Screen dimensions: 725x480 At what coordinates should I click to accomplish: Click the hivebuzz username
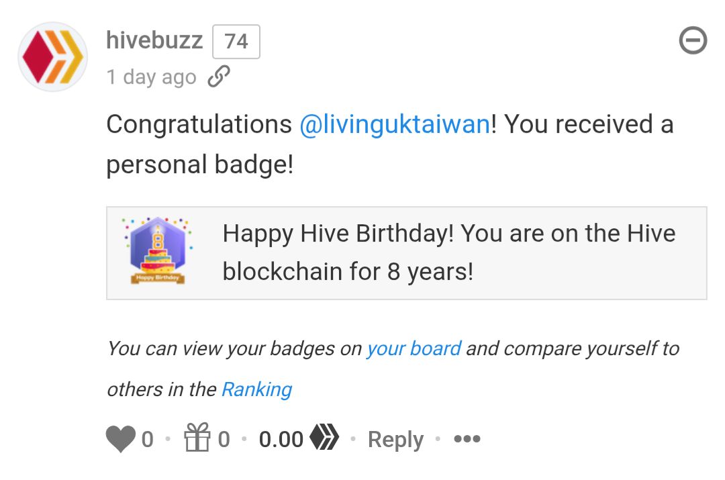click(x=154, y=40)
